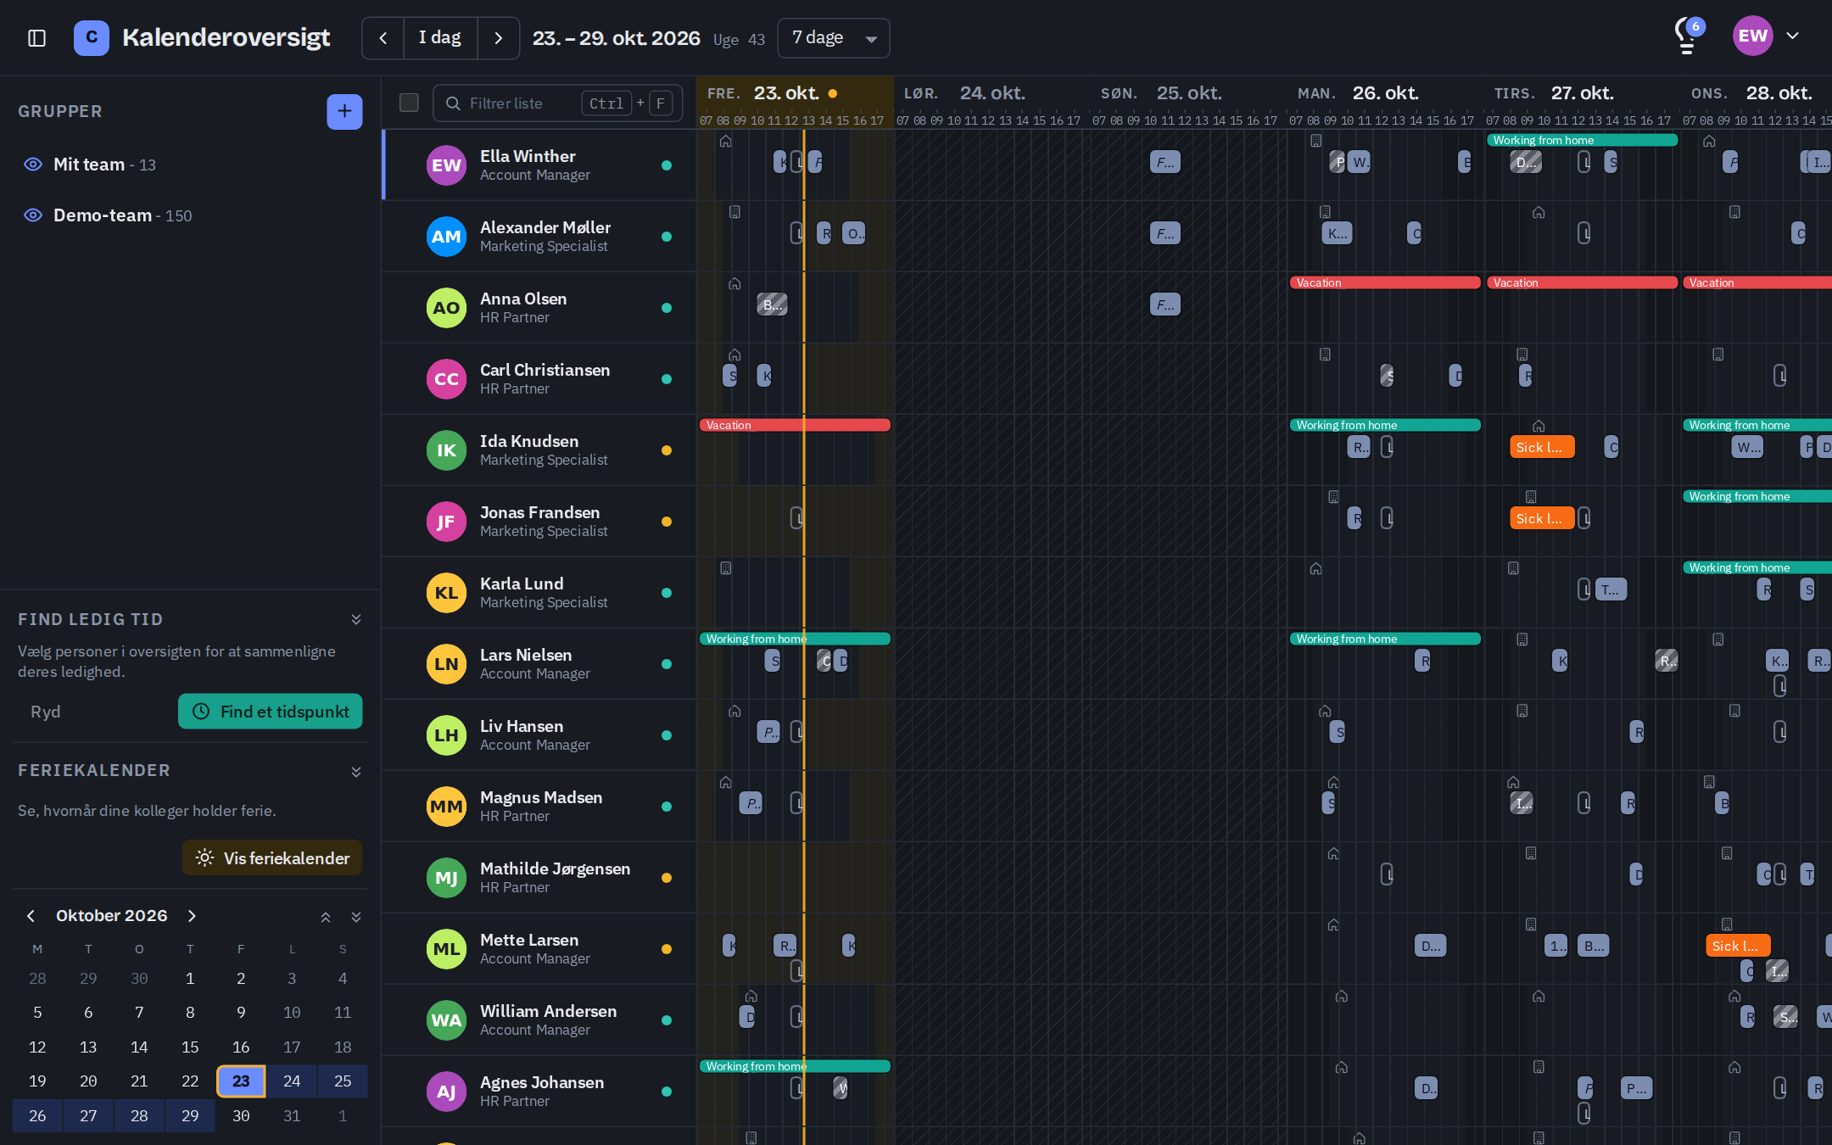Click Vis feriekalender button
This screenshot has height=1145, width=1832.
click(272, 858)
